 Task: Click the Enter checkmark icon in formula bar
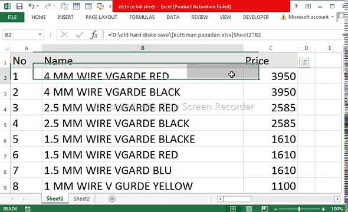point(79,35)
